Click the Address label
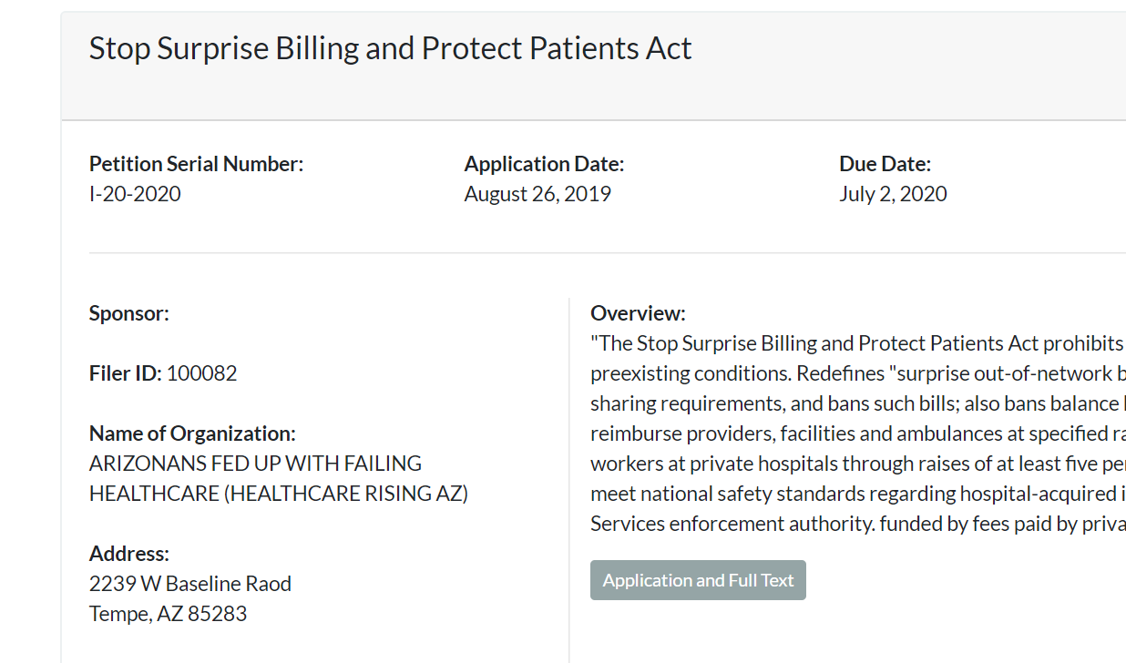The width and height of the screenshot is (1126, 663). tap(129, 554)
